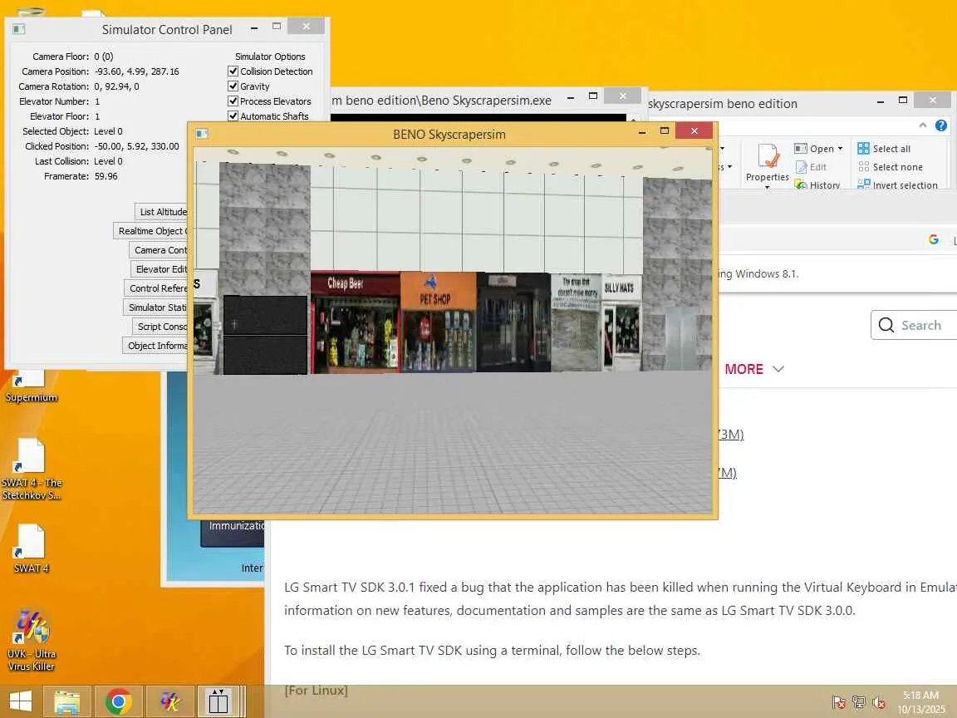Click the Simulator Options heading
Viewport: 957px width, 718px height.
pyautogui.click(x=270, y=57)
